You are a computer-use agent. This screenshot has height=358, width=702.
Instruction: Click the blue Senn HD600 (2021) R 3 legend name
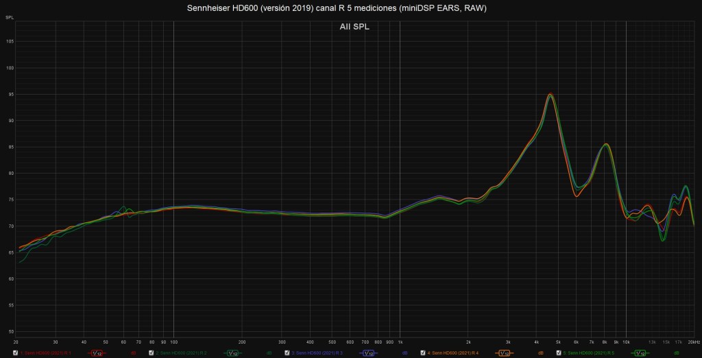pos(318,353)
